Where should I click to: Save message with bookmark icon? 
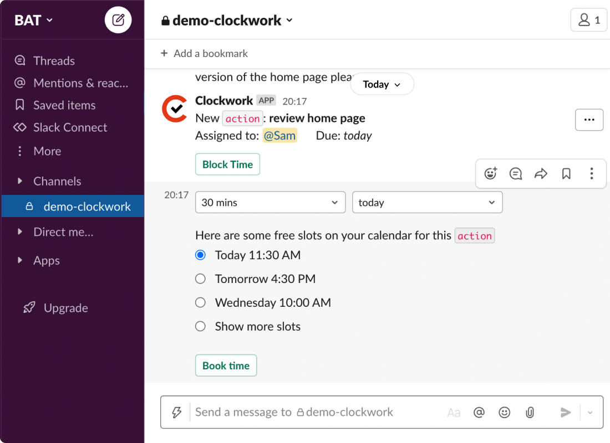(x=566, y=173)
